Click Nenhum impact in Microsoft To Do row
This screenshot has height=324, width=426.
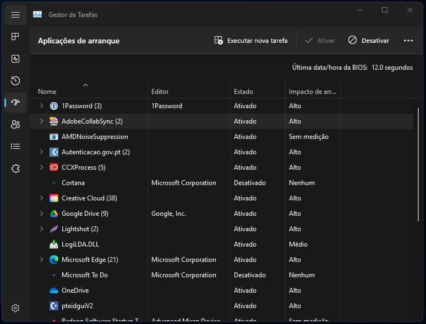(x=302, y=275)
